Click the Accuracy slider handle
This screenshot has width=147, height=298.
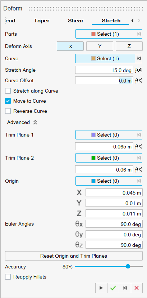click(x=128, y=266)
